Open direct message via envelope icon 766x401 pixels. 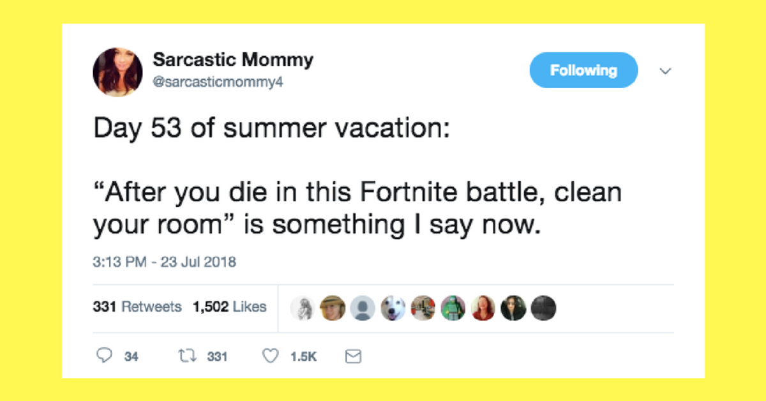pyautogui.click(x=353, y=356)
